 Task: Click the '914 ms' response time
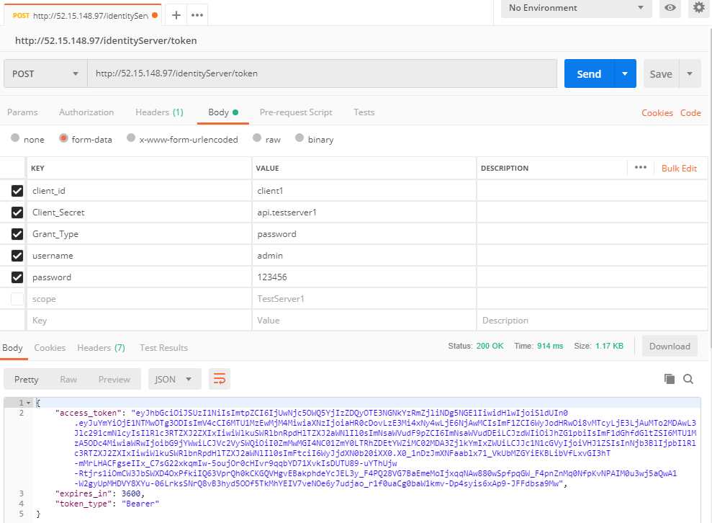(550, 346)
